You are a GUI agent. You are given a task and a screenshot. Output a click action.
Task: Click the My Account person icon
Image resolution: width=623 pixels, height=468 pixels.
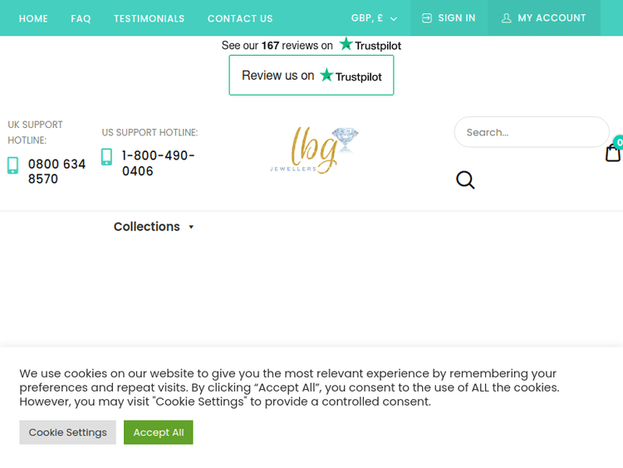point(507,18)
